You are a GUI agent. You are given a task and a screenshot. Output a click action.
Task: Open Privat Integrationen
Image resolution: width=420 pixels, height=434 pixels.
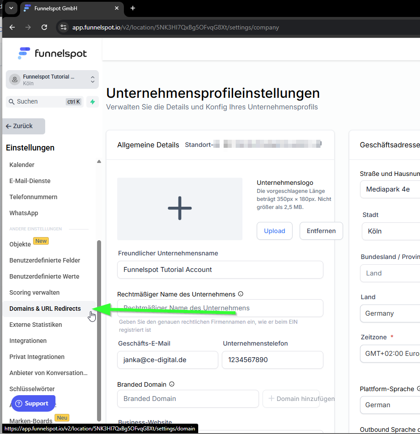click(x=37, y=356)
